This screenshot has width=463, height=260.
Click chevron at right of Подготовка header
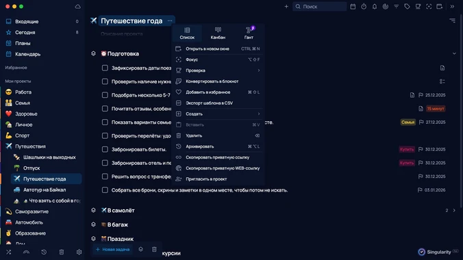454,54
